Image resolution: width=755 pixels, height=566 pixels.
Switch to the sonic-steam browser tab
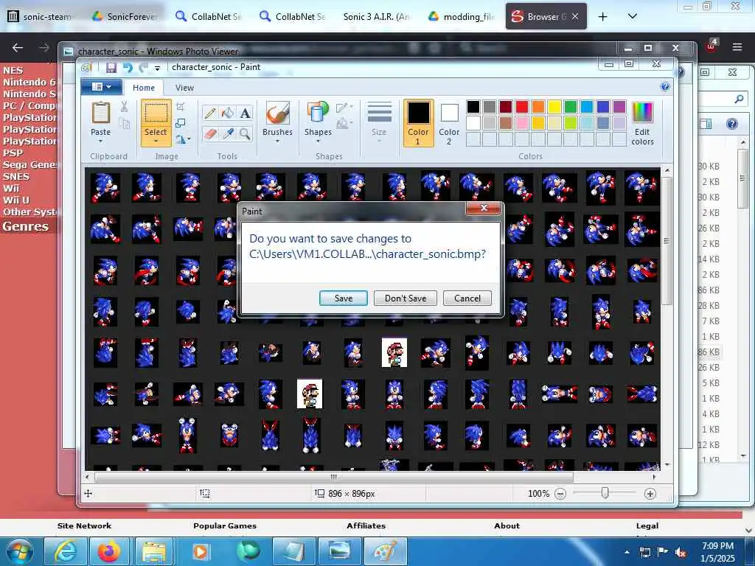41,16
